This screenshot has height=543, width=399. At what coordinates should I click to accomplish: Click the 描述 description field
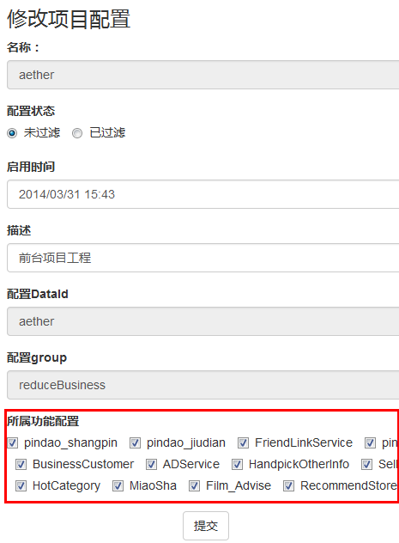point(203,258)
